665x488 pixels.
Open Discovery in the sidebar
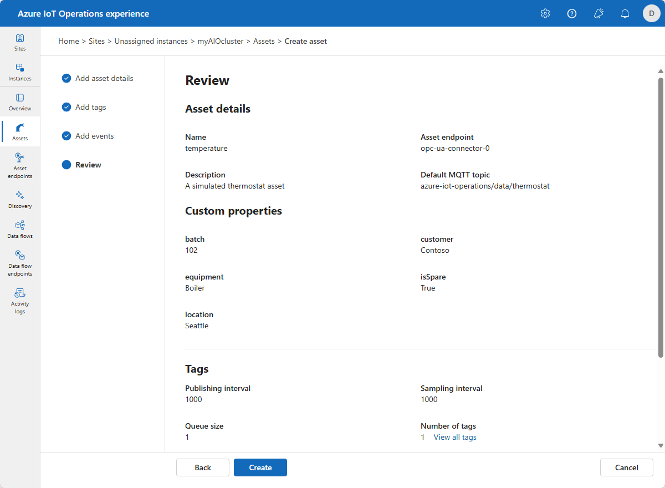pos(20,200)
